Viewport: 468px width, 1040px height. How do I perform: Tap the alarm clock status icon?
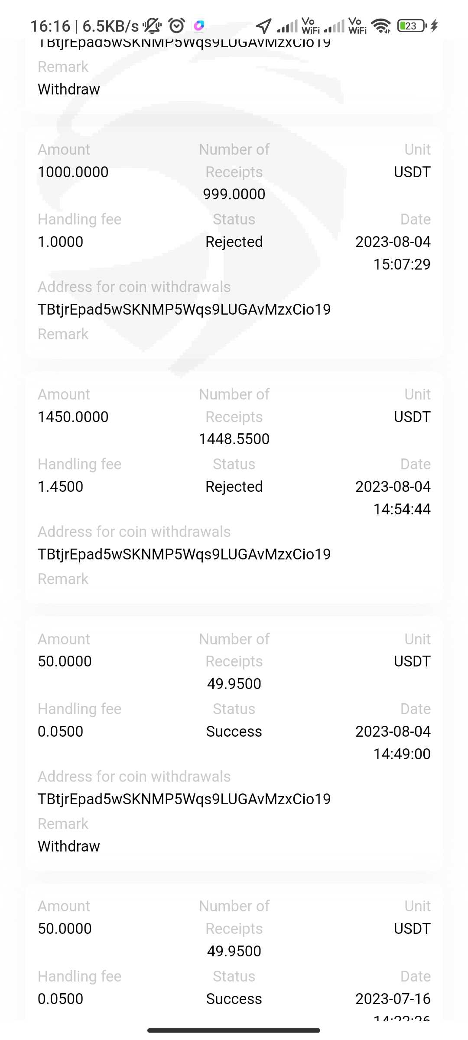(177, 26)
